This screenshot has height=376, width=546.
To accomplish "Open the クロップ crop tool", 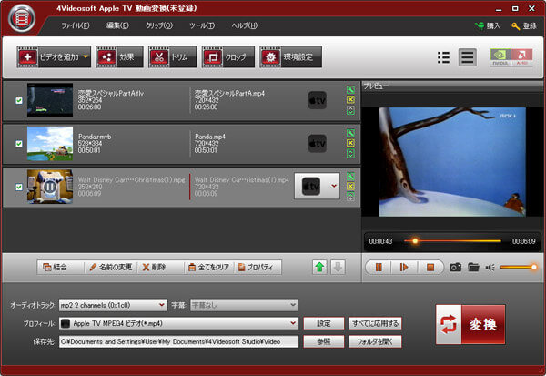I will click(228, 56).
